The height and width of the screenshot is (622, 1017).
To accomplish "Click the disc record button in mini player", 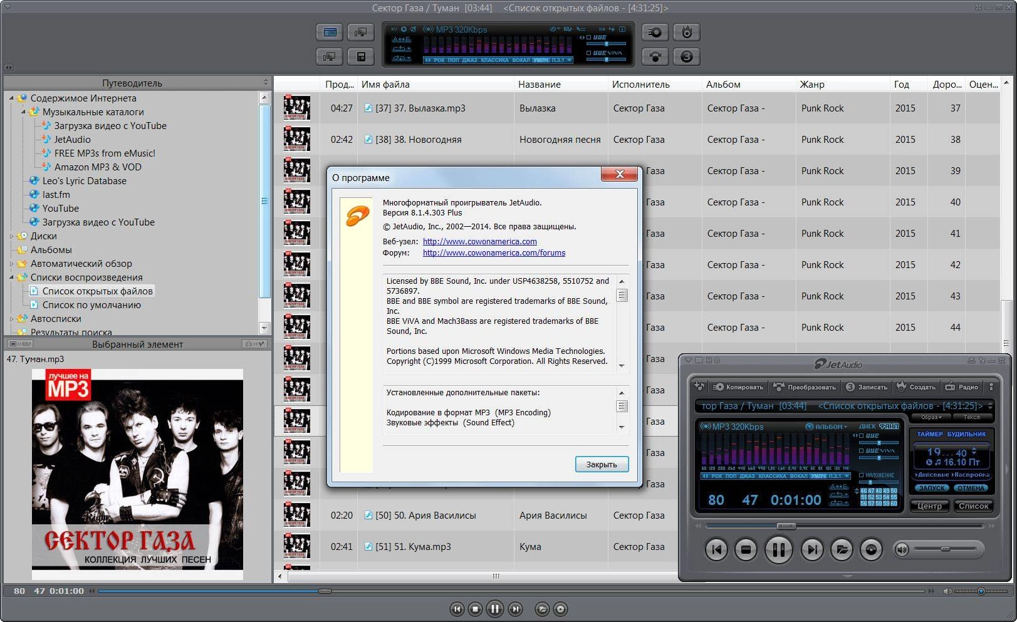I will [871, 550].
